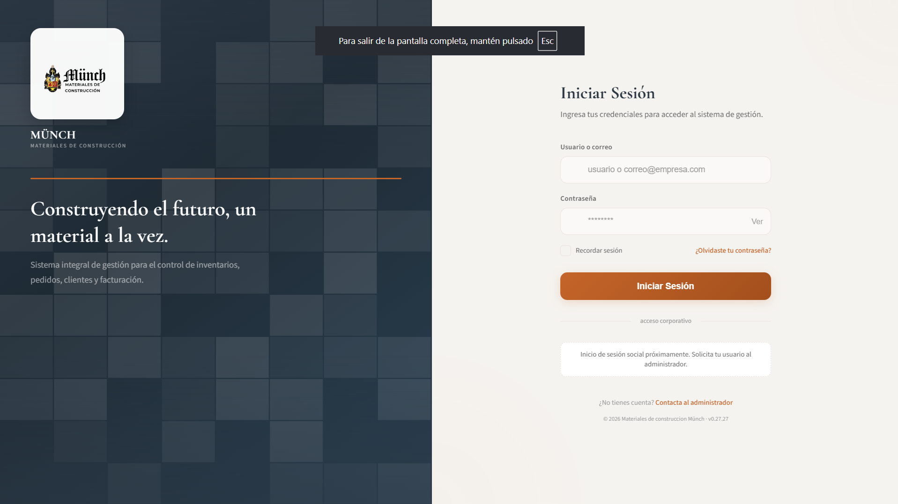Focus the 'Usuario o correo' input field
898x504 pixels.
(665, 170)
